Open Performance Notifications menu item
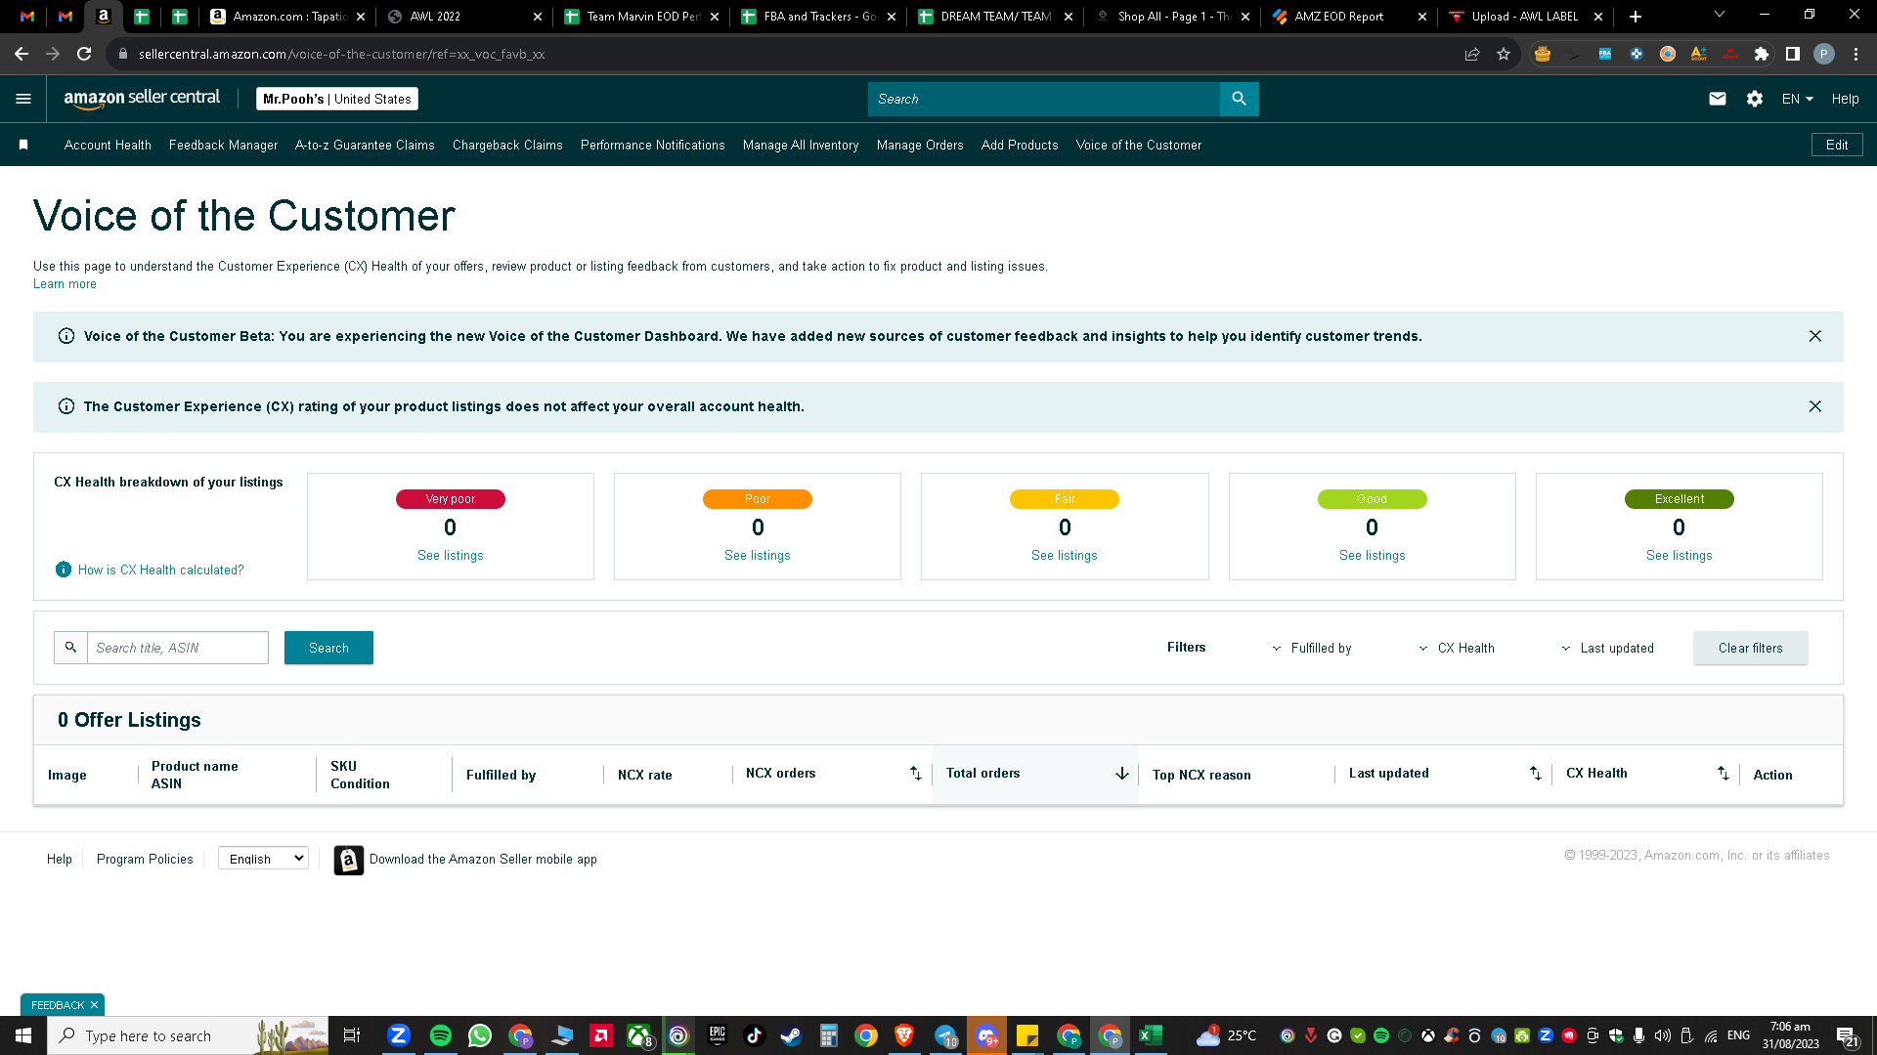Viewport: 1877px width, 1055px height. 653,145
